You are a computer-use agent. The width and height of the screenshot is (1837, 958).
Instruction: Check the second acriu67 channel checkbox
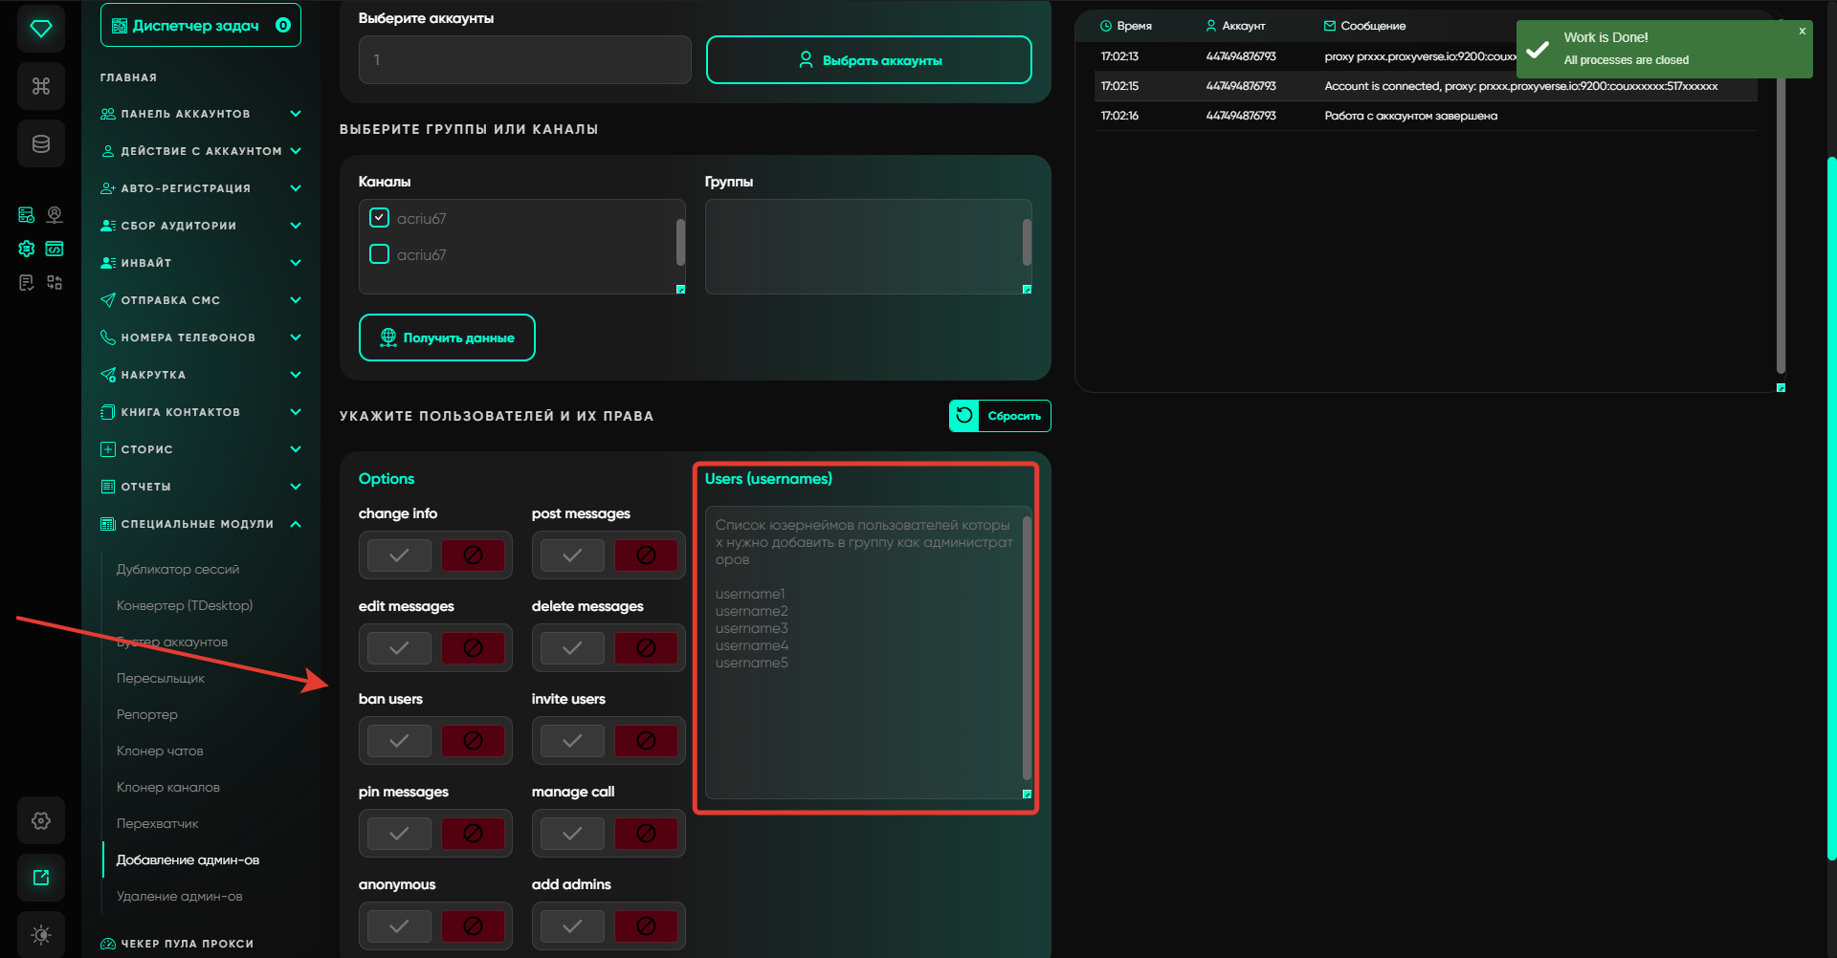click(x=380, y=254)
